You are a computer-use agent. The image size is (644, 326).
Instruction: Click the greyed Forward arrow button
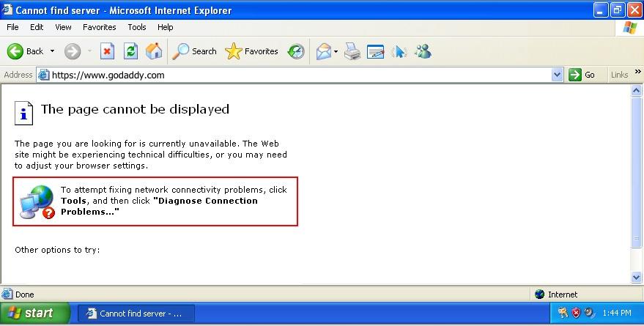tap(73, 51)
